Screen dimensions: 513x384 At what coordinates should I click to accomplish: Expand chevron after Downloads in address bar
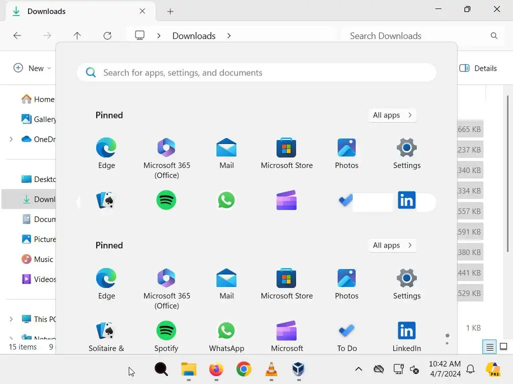(229, 35)
